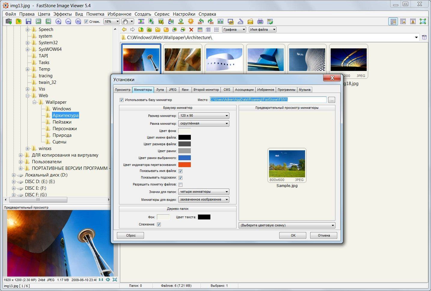Image resolution: width=431 pixels, height=291 pixels.
Task: Toggle Показывать подсказки checkbox
Action: click(181, 178)
